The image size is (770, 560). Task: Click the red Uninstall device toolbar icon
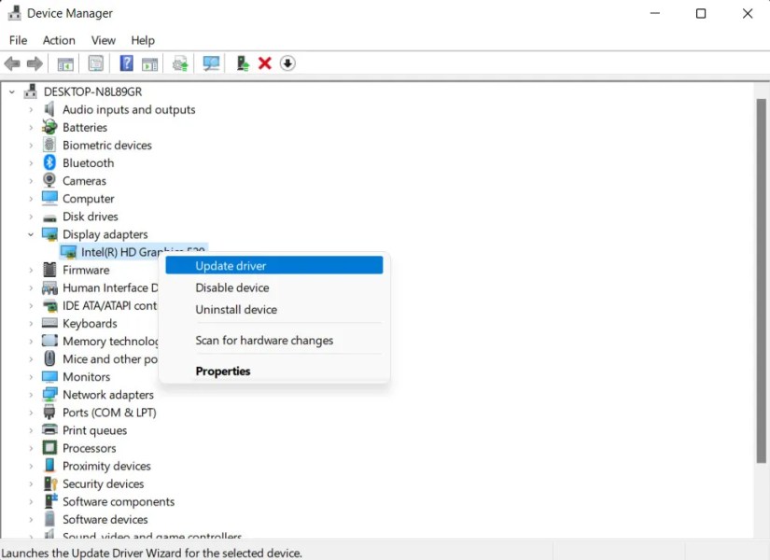tap(264, 63)
